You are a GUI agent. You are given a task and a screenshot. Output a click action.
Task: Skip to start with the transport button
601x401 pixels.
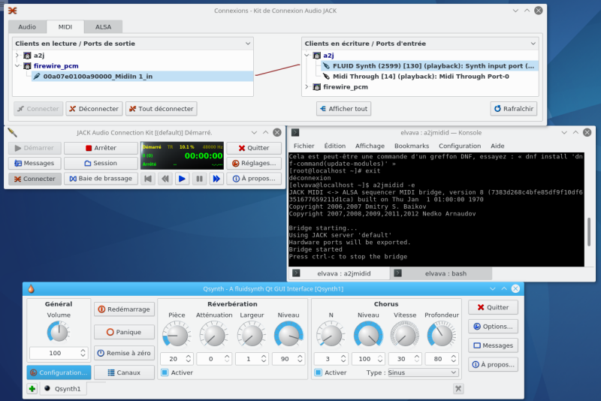coord(148,179)
